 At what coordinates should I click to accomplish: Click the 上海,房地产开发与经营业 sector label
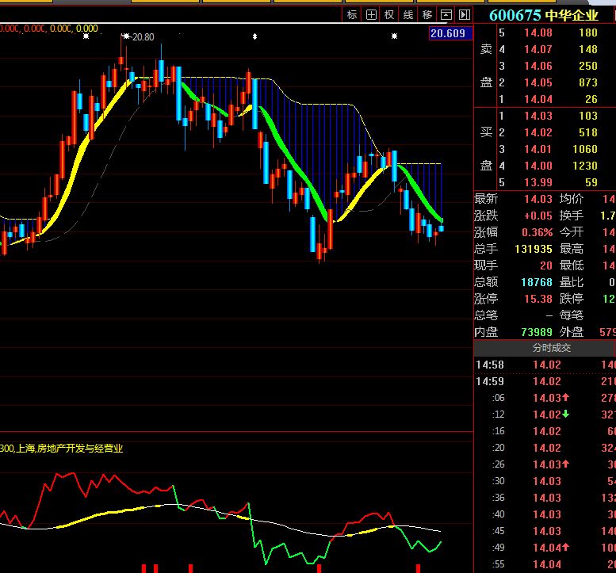click(70, 449)
